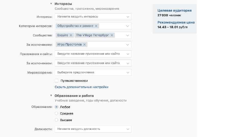Open the Должности dropdown arrow

point(128,129)
